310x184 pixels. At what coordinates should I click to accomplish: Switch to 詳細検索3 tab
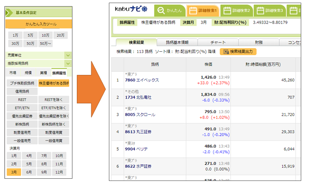(x=270, y=11)
